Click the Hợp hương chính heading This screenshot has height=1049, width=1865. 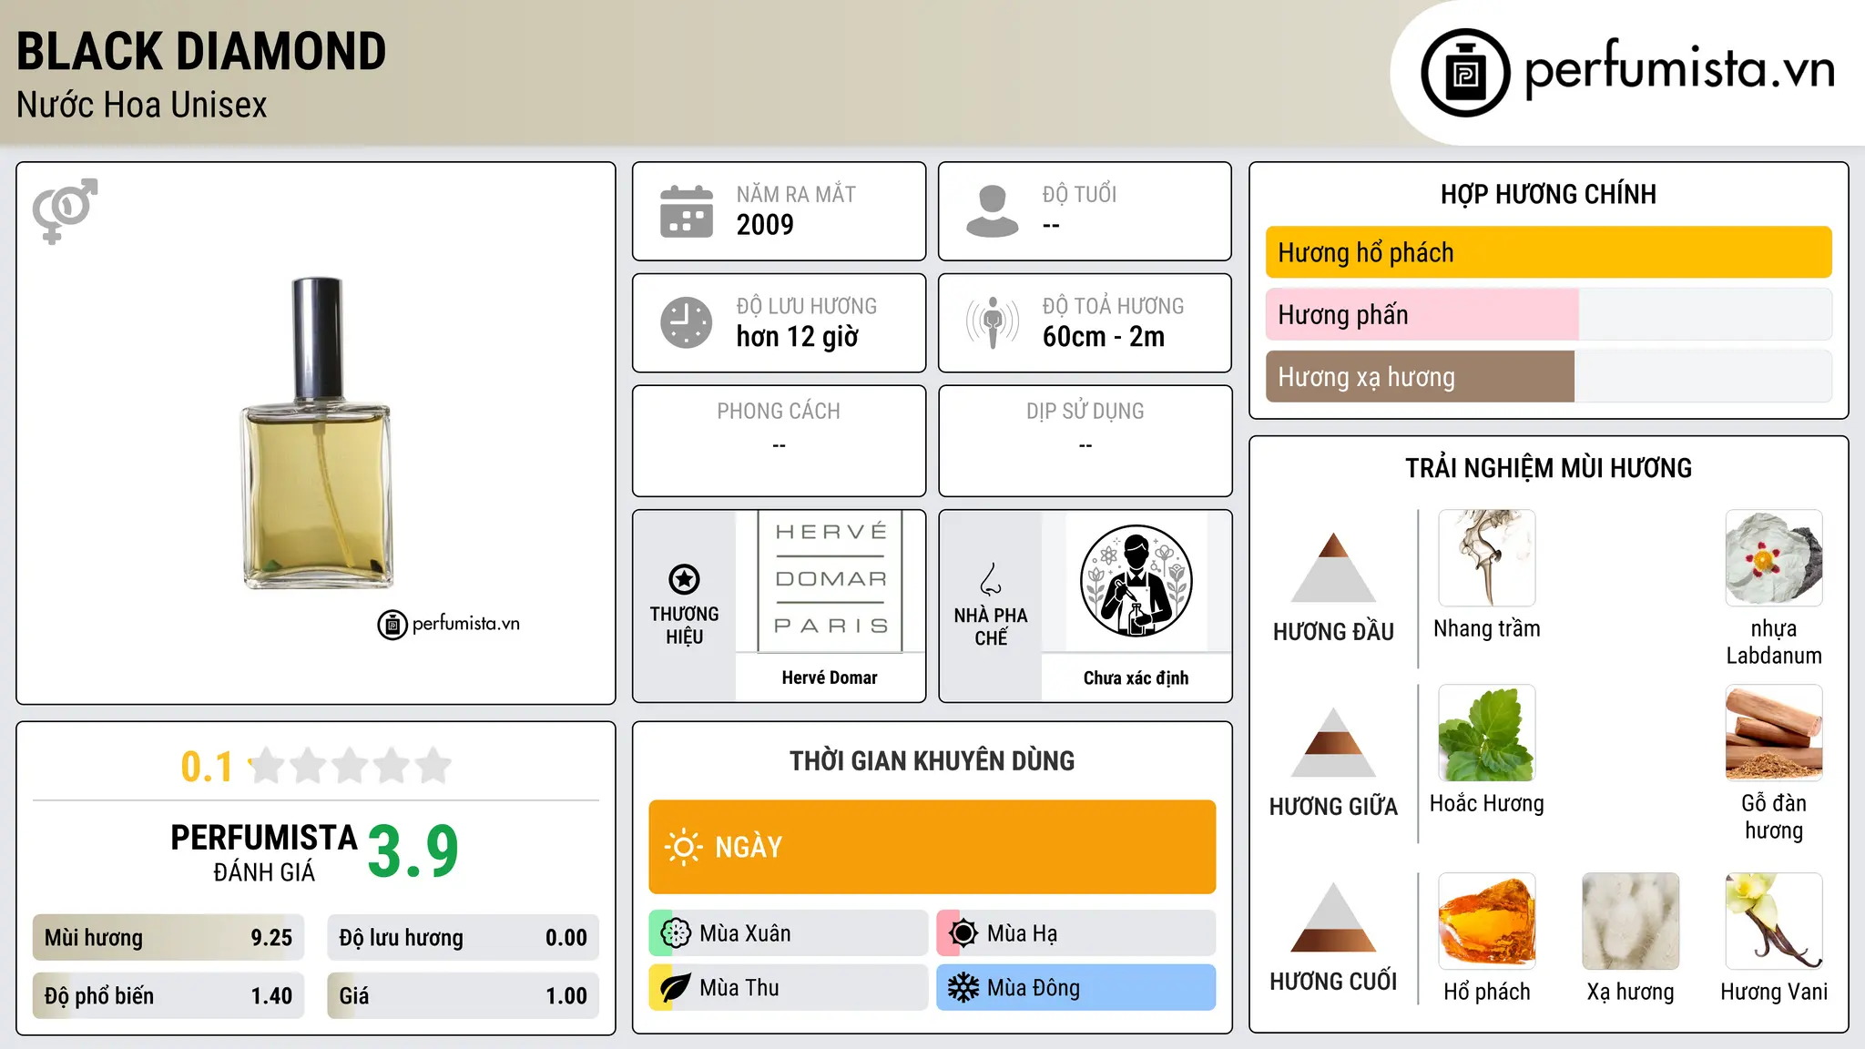(x=1548, y=194)
